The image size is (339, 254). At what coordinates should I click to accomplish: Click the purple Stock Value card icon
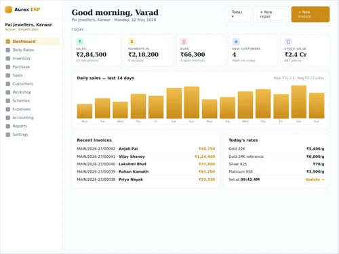tap(288, 41)
